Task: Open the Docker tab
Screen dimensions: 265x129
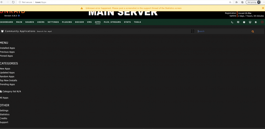Action: tap(79, 22)
